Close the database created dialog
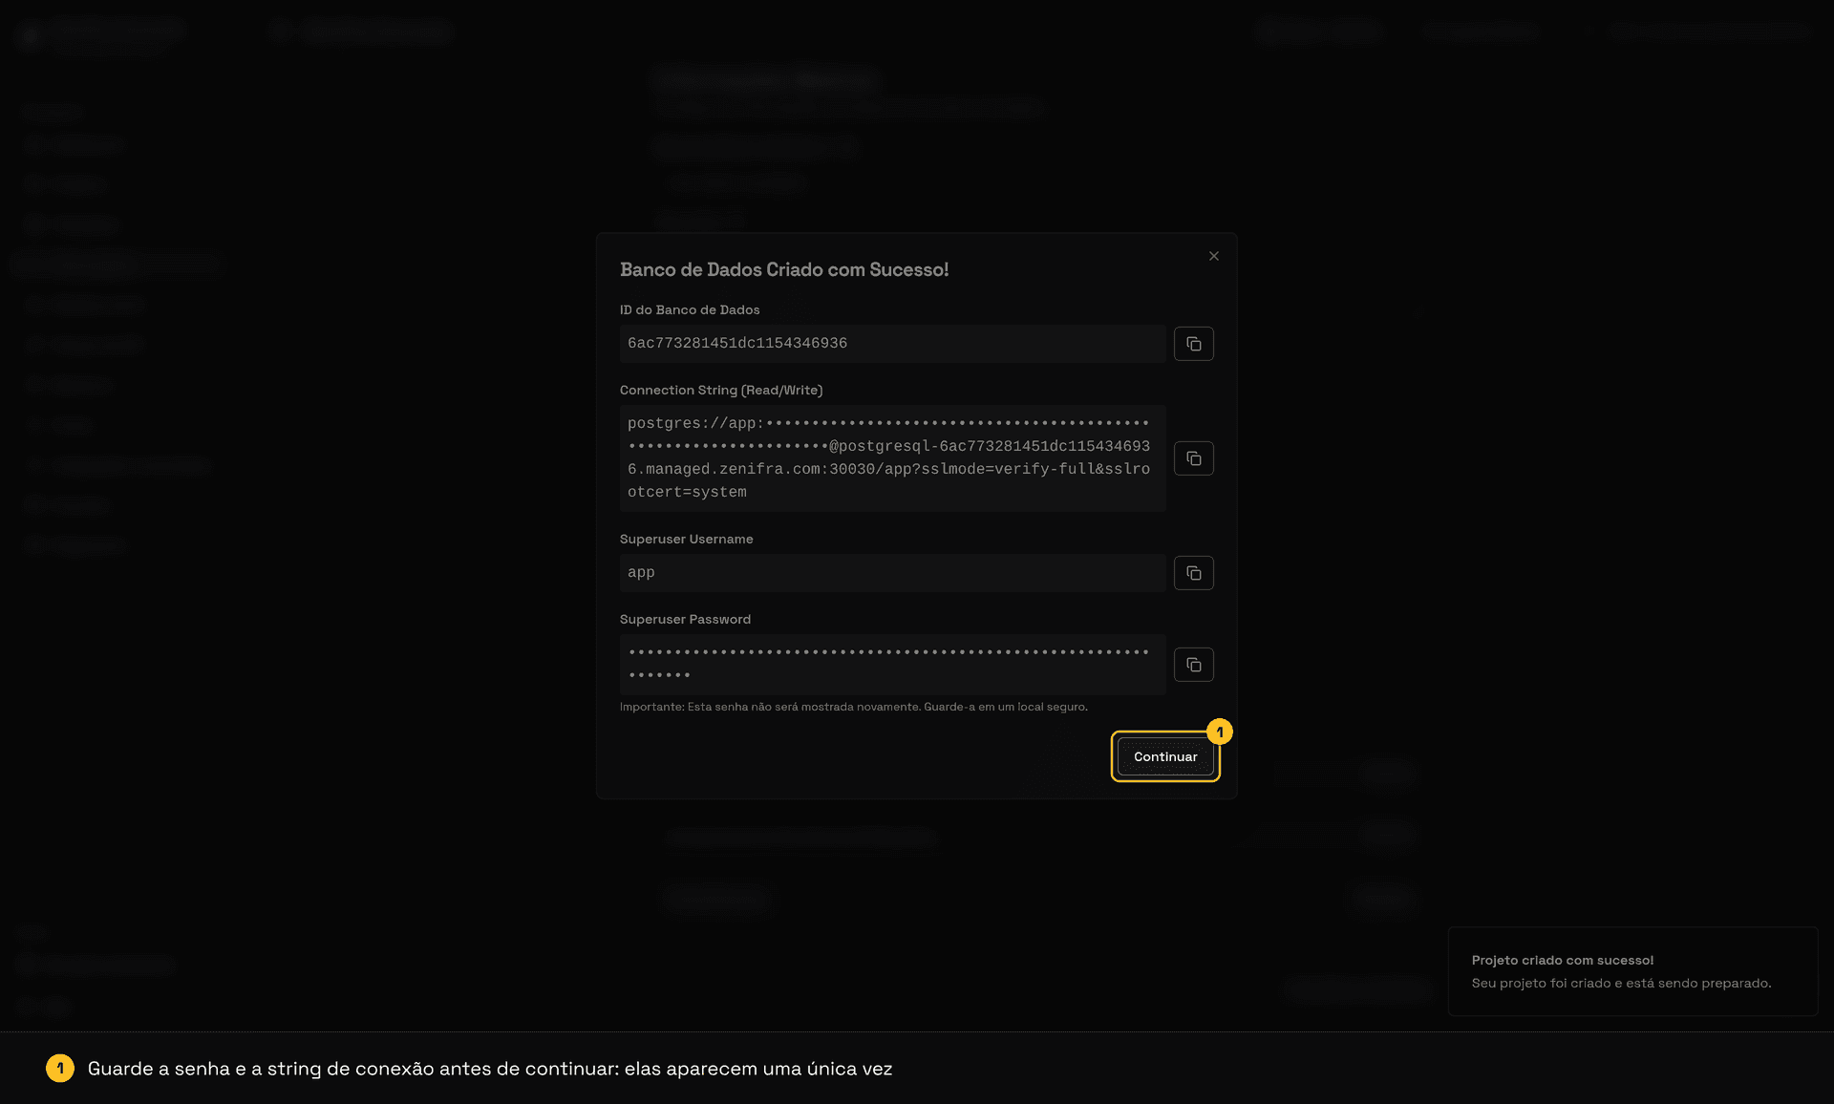 (1214, 256)
